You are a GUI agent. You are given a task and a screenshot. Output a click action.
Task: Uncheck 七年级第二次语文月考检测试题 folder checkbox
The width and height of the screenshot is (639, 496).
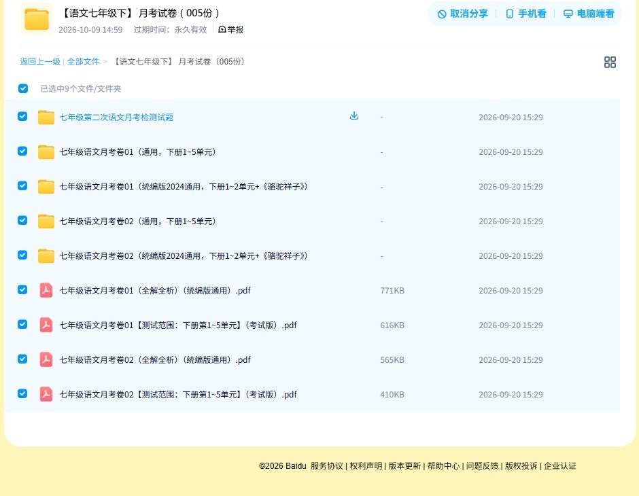click(22, 116)
